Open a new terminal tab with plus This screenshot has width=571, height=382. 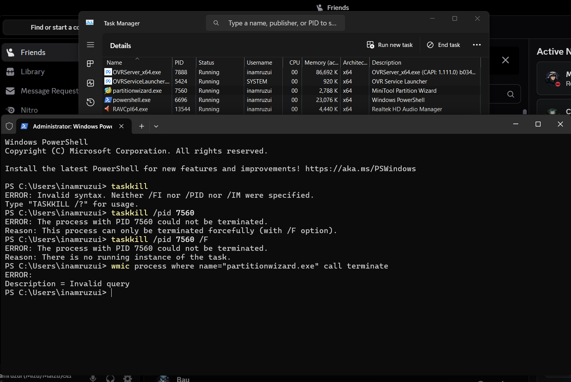[x=142, y=126]
